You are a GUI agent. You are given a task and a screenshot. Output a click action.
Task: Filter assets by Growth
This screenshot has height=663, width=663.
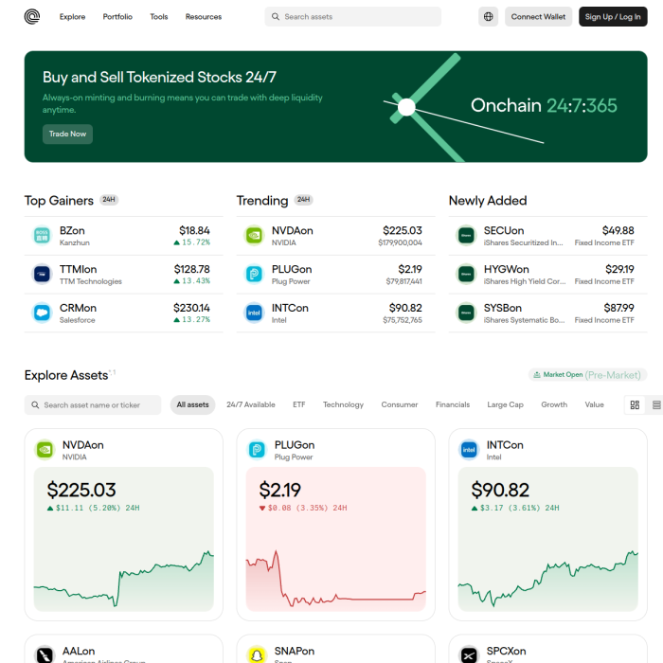[554, 405]
